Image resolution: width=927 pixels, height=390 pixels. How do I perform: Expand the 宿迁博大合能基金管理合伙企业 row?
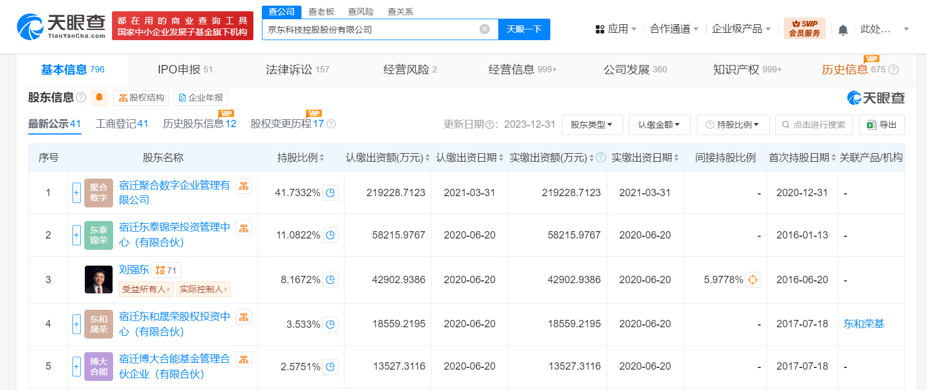[x=76, y=366]
